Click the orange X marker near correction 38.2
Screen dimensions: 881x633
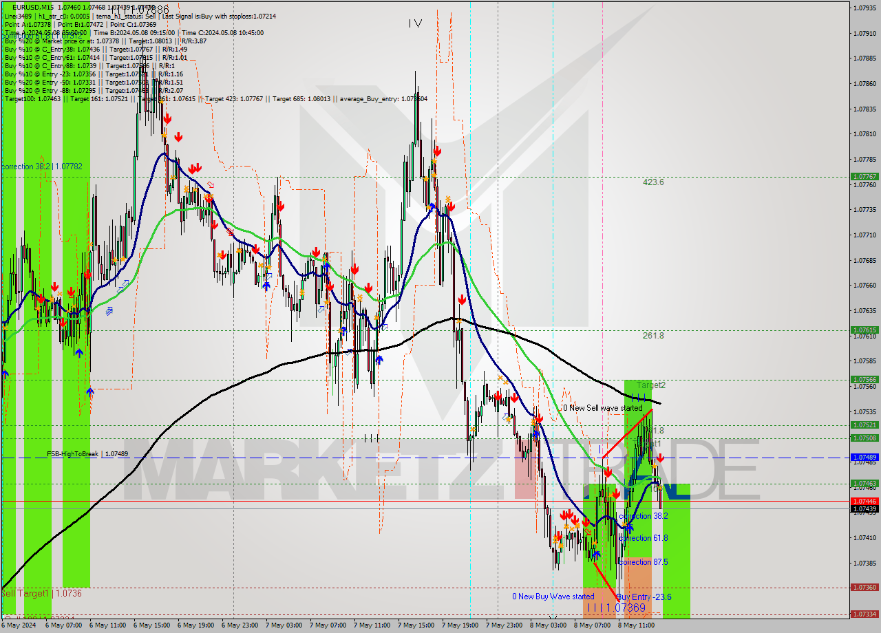pos(624,523)
